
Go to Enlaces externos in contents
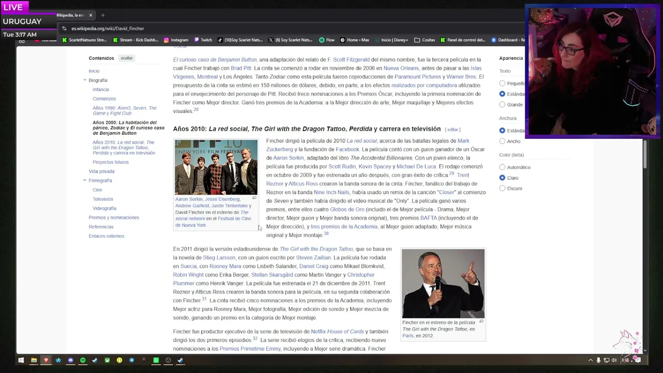pyautogui.click(x=106, y=236)
